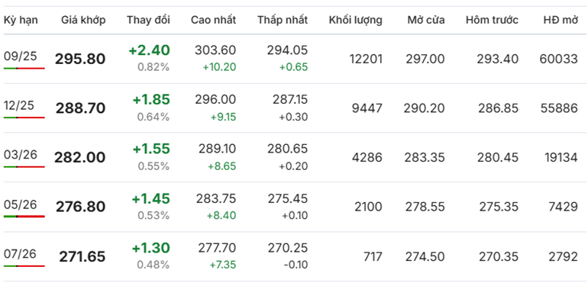Open the 05/26 contract term
The height and width of the screenshot is (283, 588).
pos(21,204)
